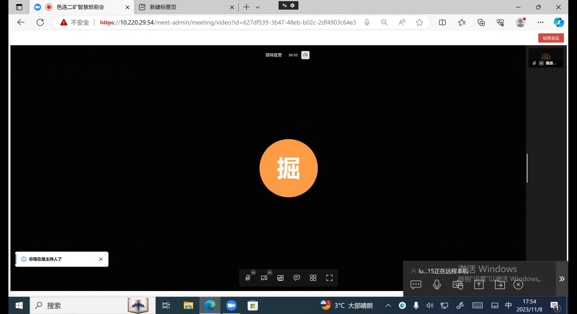This screenshot has height=314, width=577.
Task: Unmute the microphone in meeting toolbar
Action: [x=248, y=278]
